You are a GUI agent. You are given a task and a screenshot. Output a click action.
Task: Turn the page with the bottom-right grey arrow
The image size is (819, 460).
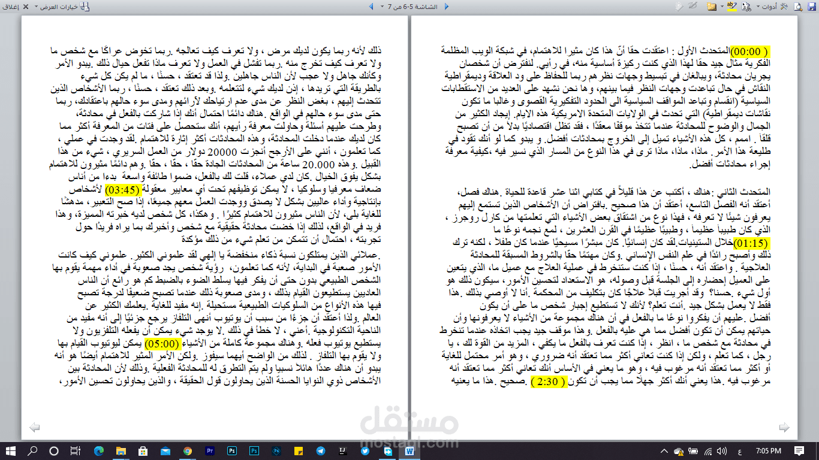(x=784, y=427)
